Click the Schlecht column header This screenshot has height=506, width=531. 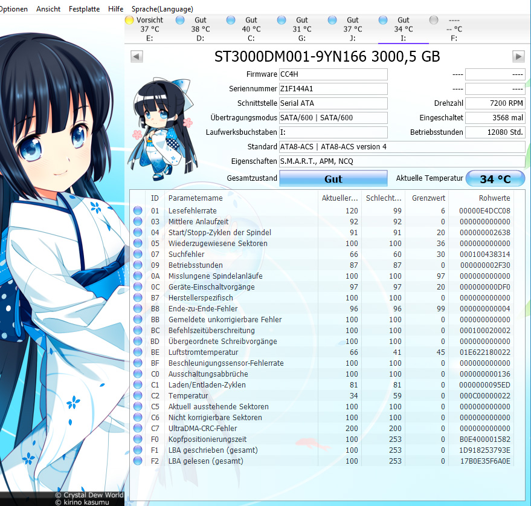coord(384,198)
